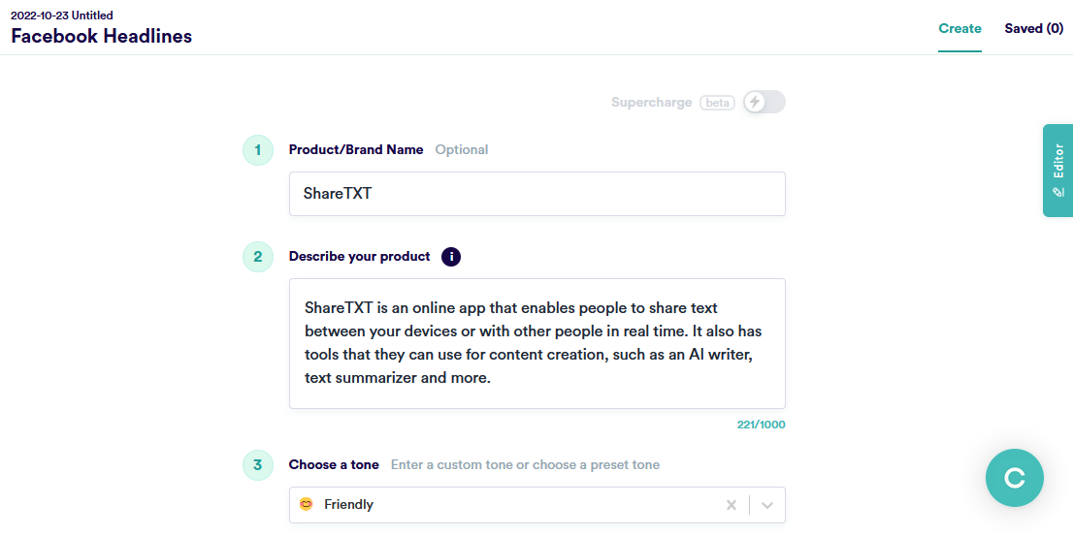This screenshot has height=536, width=1073.
Task: Clear the Friendly tone with the X icon
Action: [732, 505]
